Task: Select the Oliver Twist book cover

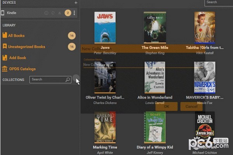Action: (x=105, y=77)
